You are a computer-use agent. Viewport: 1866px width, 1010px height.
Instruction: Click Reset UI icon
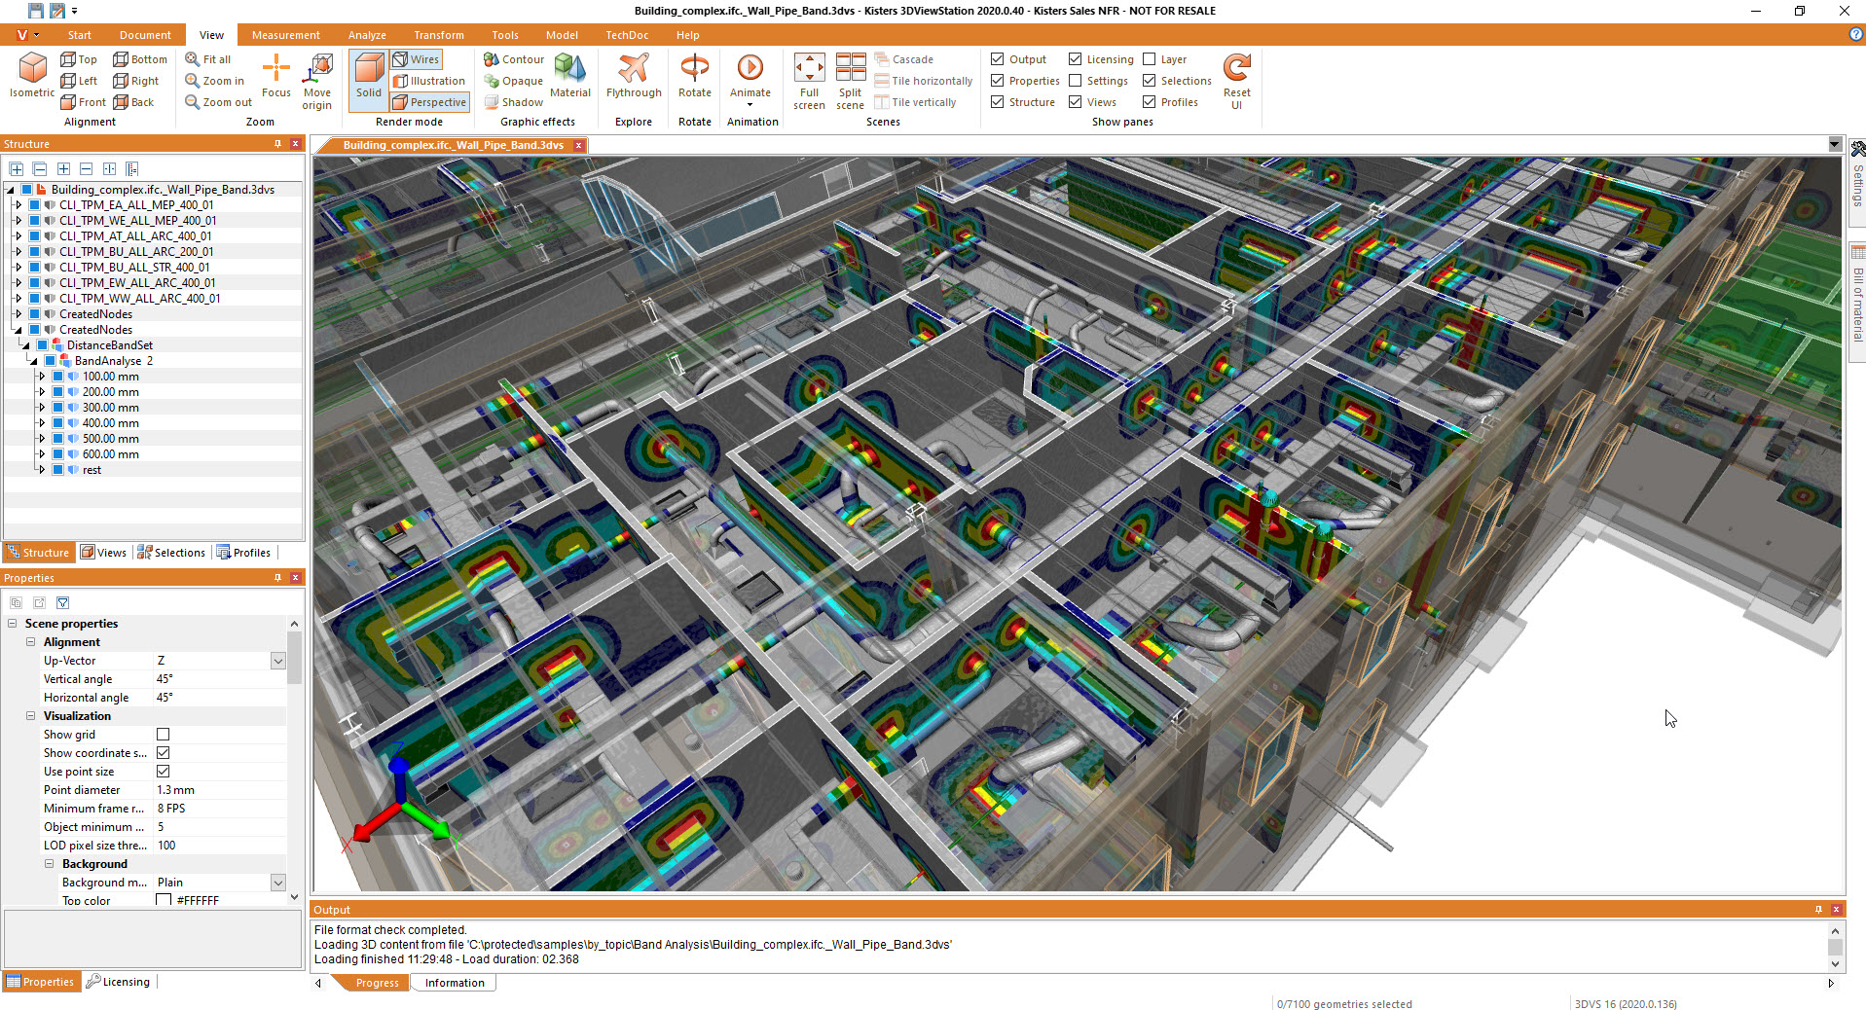[x=1237, y=81]
